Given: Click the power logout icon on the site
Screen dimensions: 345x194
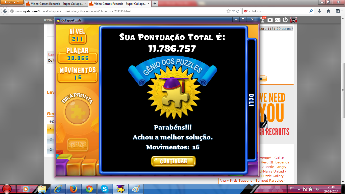Looking at the screenshot, I should [x=285, y=20].
